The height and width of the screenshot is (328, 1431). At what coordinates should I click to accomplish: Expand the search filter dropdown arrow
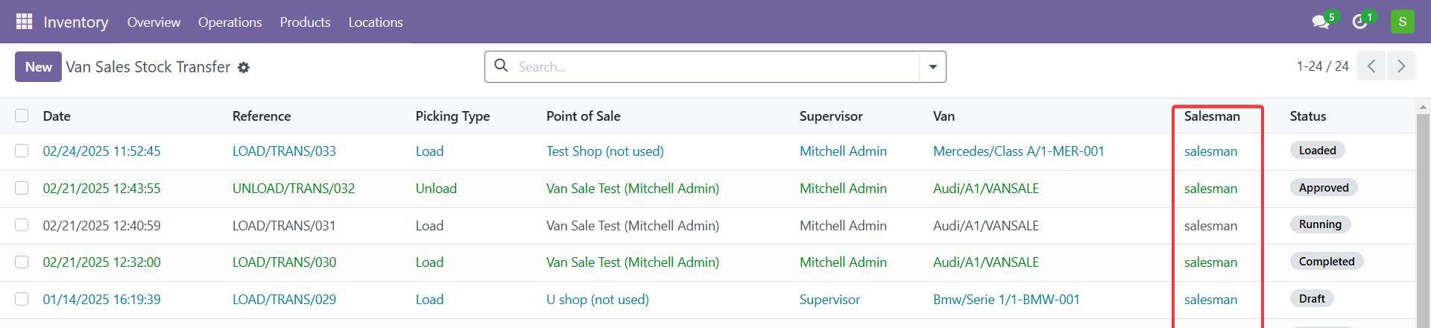932,67
